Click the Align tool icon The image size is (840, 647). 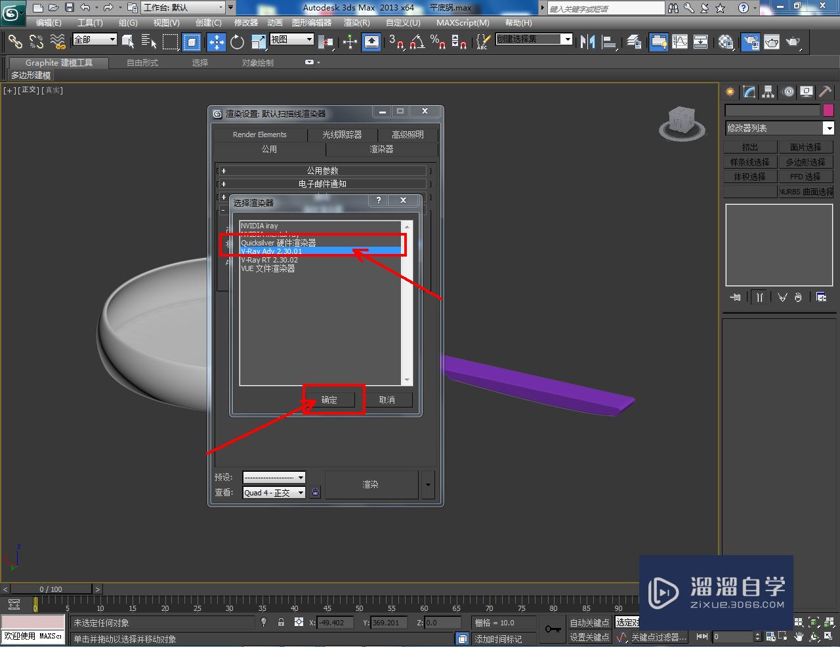click(610, 42)
